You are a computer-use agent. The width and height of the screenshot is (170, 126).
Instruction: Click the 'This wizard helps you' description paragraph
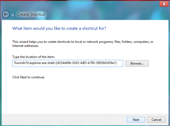[83, 44]
